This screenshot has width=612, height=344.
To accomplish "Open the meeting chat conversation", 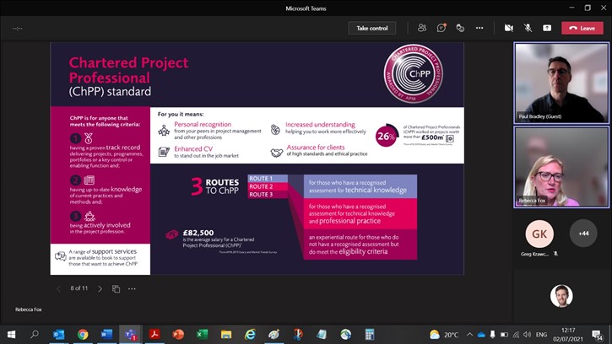I will coord(441,28).
